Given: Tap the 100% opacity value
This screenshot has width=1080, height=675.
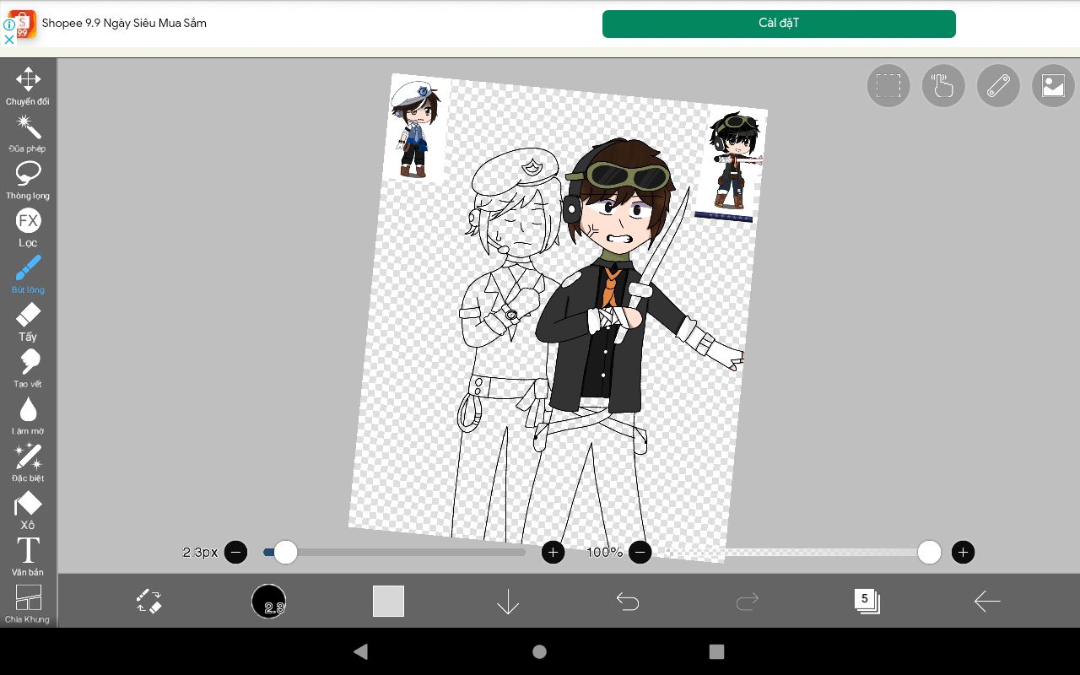Looking at the screenshot, I should [604, 553].
